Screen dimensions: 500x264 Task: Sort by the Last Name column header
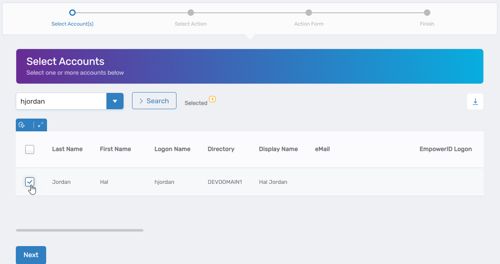pos(67,149)
